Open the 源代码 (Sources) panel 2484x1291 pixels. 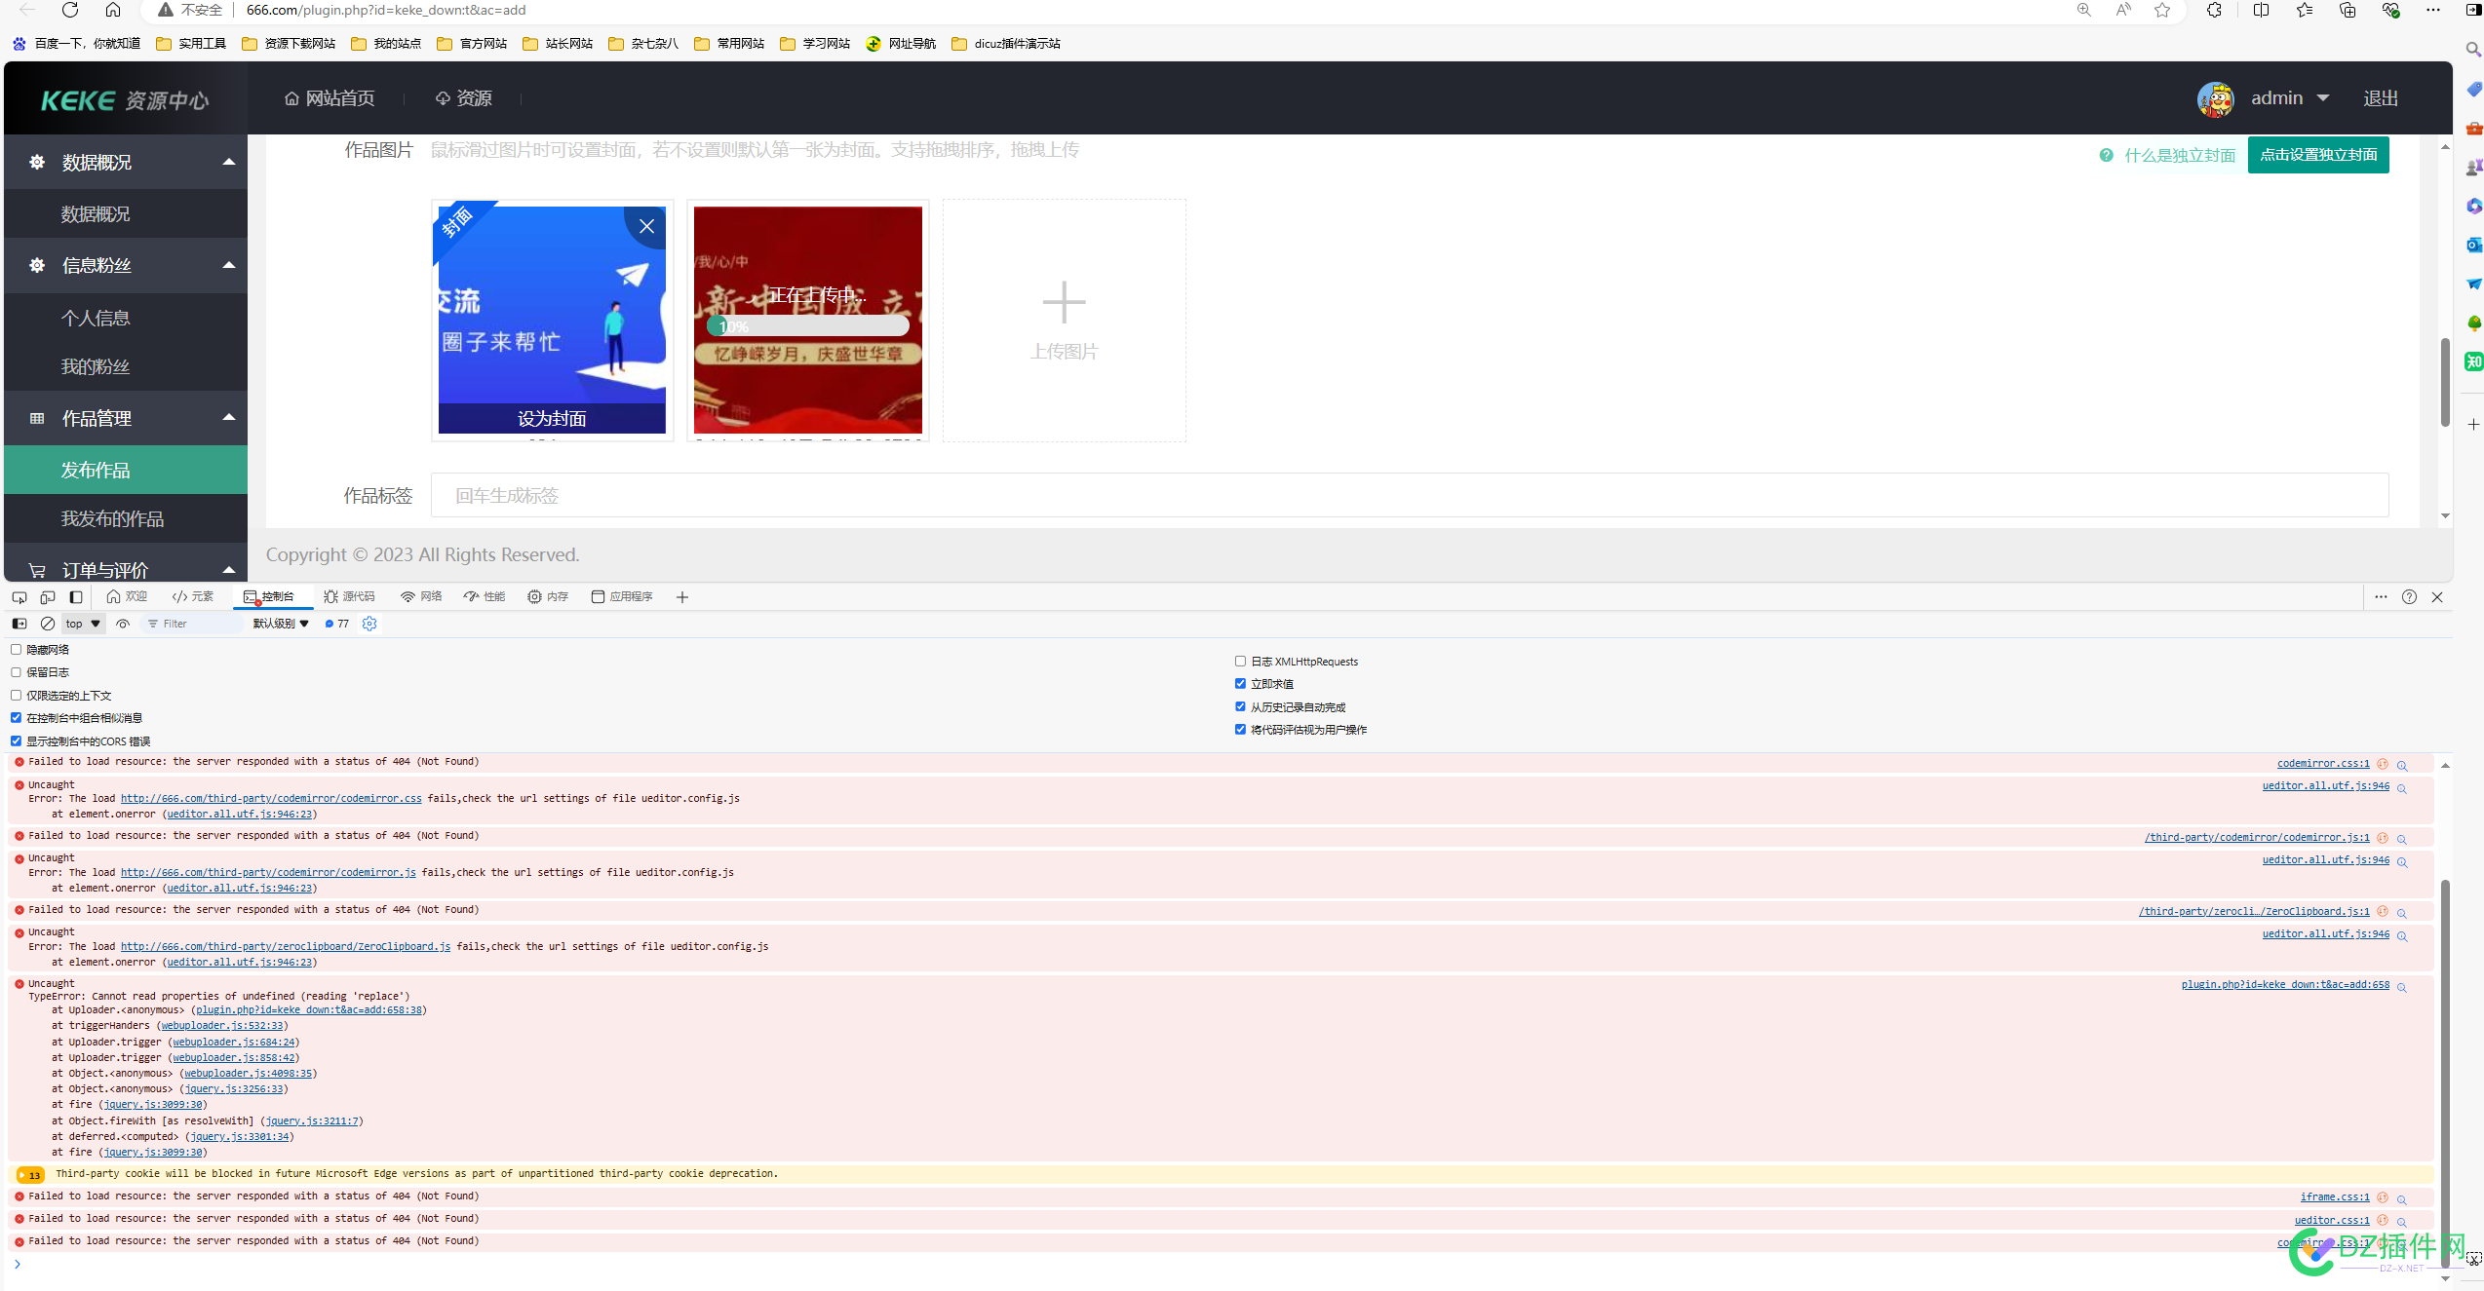[351, 596]
